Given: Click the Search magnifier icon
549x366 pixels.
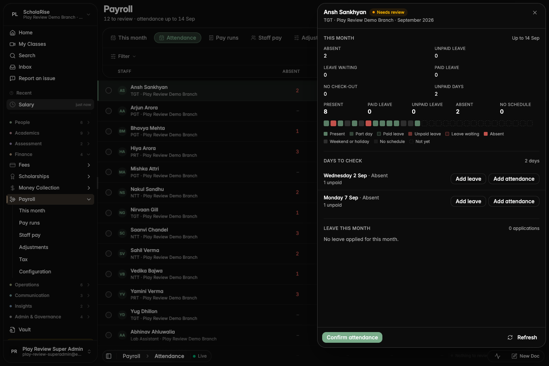Looking at the screenshot, I should coord(13,56).
